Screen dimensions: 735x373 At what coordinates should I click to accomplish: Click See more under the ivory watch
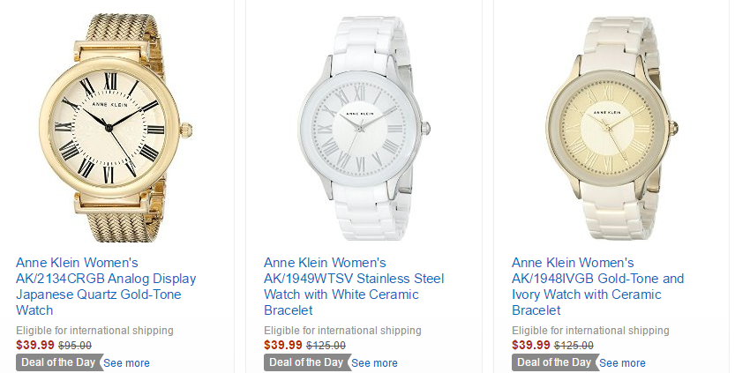point(622,362)
